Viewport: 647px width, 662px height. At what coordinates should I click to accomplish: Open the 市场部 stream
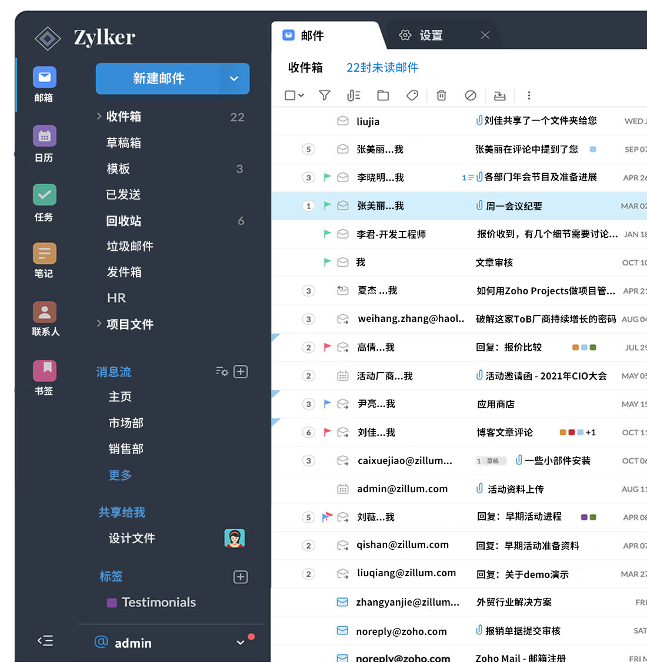coord(126,422)
